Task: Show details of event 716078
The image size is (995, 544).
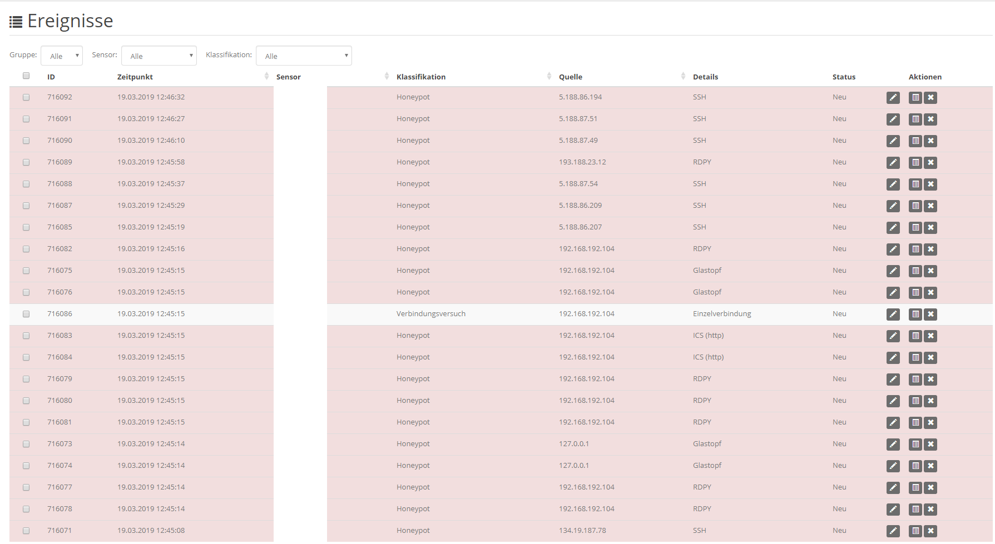Action: pyautogui.click(x=915, y=510)
